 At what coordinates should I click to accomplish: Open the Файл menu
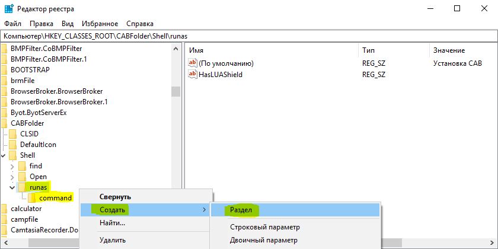pos(12,24)
